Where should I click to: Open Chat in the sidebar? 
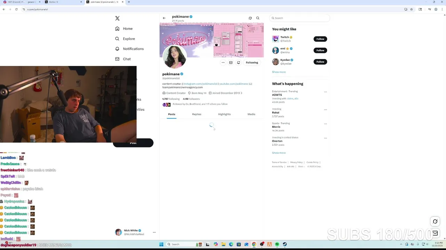pyautogui.click(x=123, y=59)
